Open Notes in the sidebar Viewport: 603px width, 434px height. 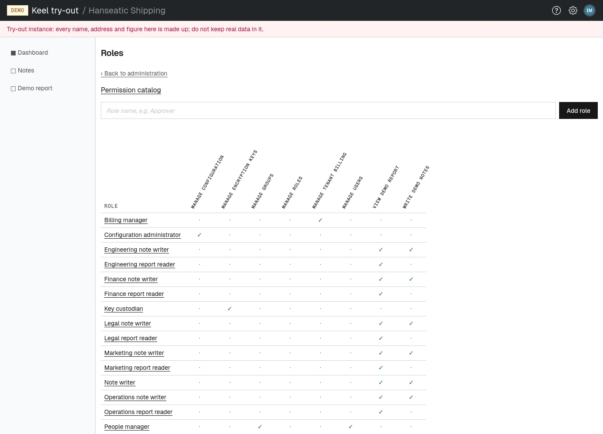[23, 70]
